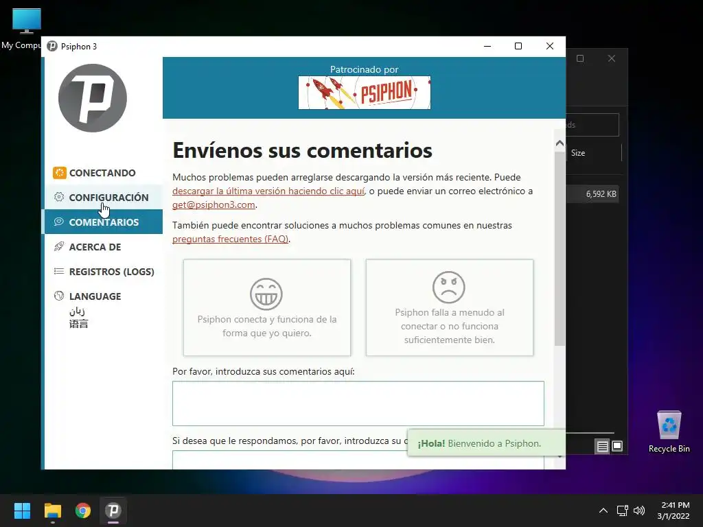This screenshot has height=527, width=703.
Task: Select the Recycle Bin desktop icon
Action: coord(669,432)
